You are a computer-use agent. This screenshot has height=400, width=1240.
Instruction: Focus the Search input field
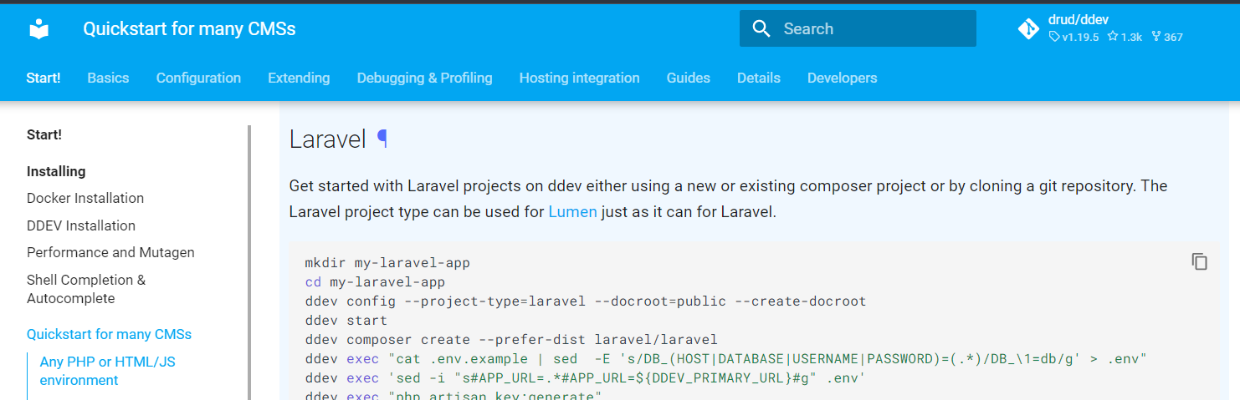tap(858, 28)
